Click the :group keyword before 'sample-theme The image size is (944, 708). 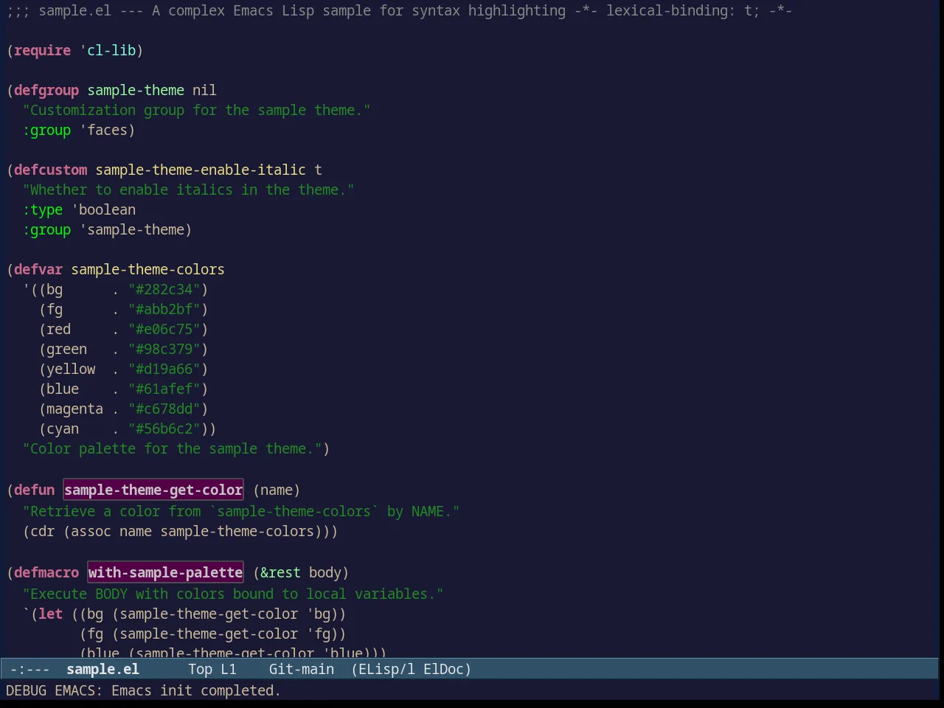point(46,229)
